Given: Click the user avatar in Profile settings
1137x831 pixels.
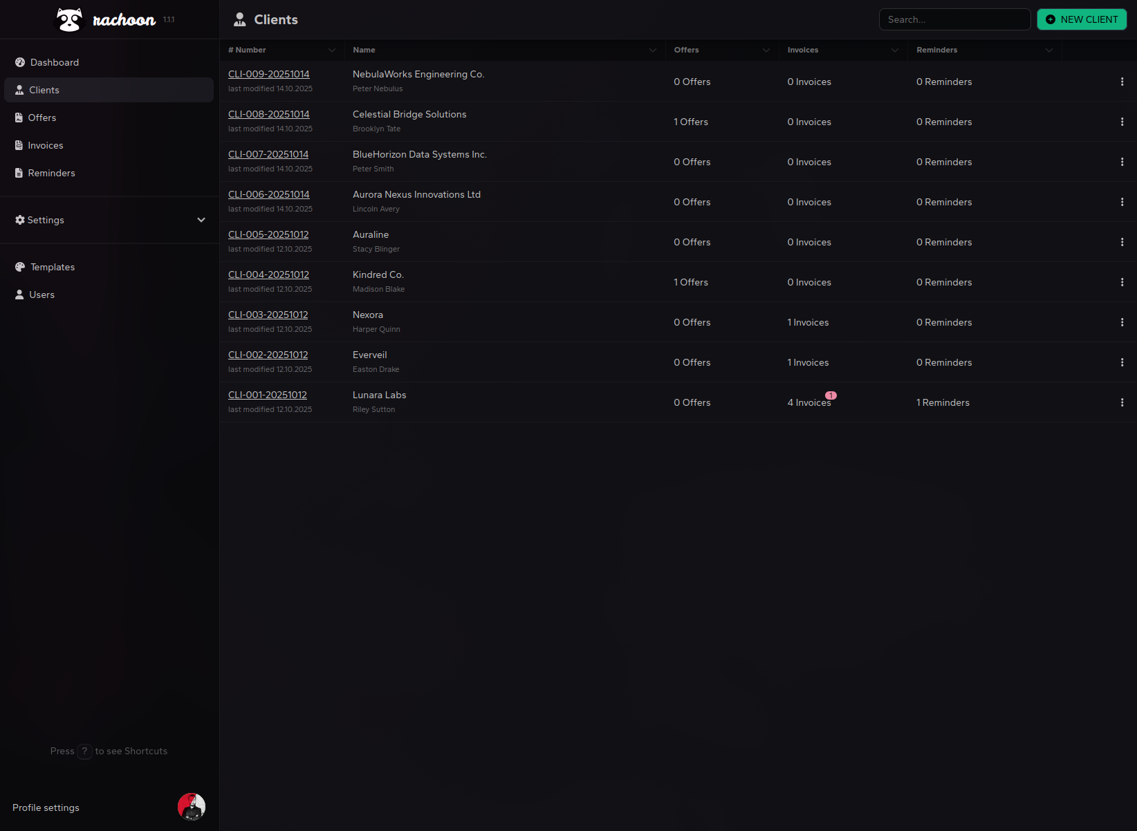Looking at the screenshot, I should (192, 807).
